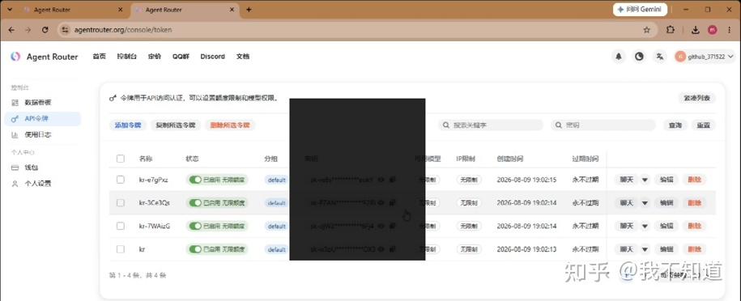
Task: Toggle the enabled switch for kr-3Ce3Qs
Action: point(195,203)
